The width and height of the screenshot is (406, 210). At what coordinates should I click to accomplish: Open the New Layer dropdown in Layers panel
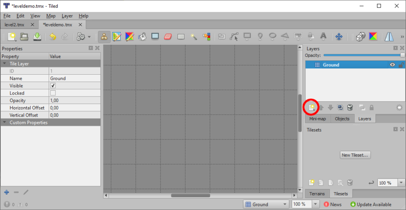coord(312,108)
